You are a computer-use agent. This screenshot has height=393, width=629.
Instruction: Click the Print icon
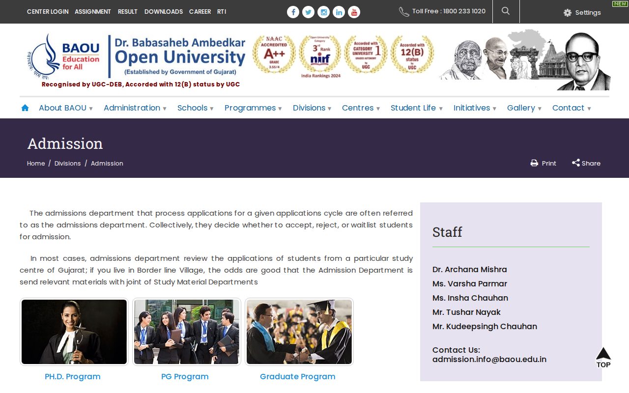coord(534,163)
